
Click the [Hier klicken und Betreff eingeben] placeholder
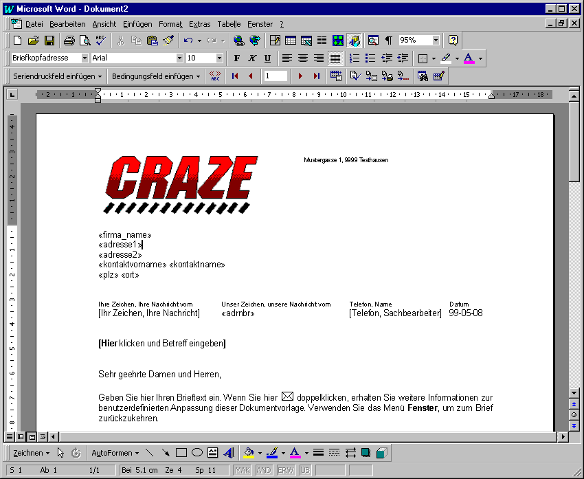pyautogui.click(x=162, y=343)
